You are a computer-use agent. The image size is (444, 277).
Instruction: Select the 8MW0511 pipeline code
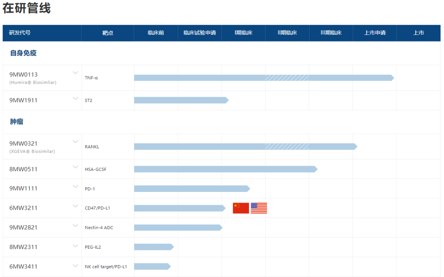click(23, 169)
